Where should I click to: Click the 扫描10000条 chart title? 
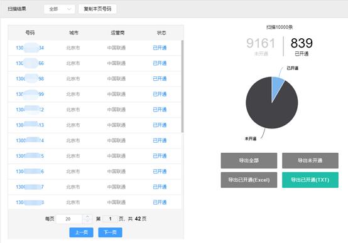[280, 27]
